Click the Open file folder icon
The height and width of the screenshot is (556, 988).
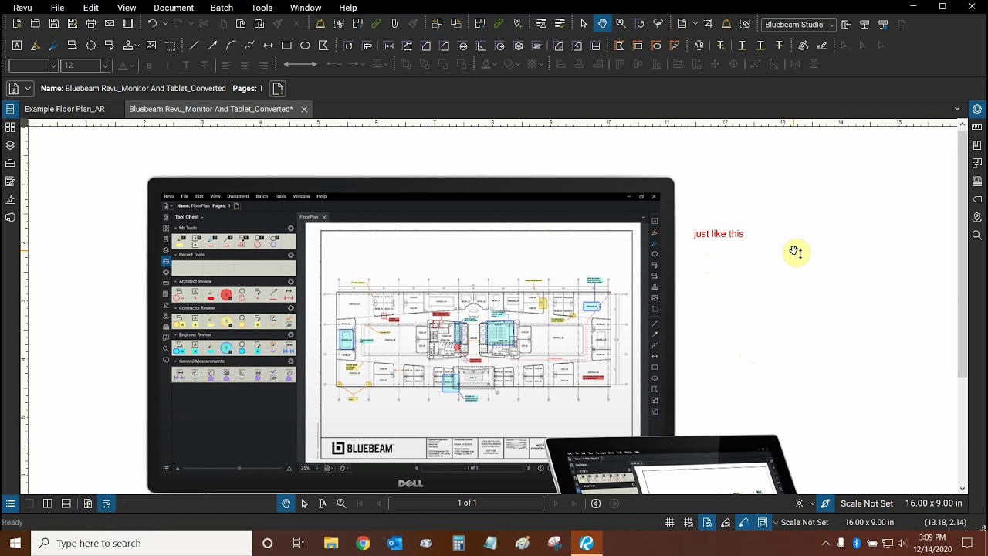(x=36, y=24)
